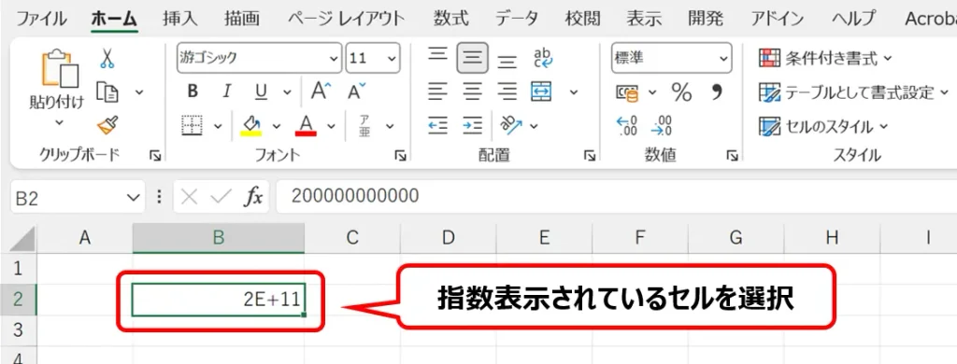The height and width of the screenshot is (364, 957).
Task: Increase font size with large A icon
Action: click(x=321, y=91)
